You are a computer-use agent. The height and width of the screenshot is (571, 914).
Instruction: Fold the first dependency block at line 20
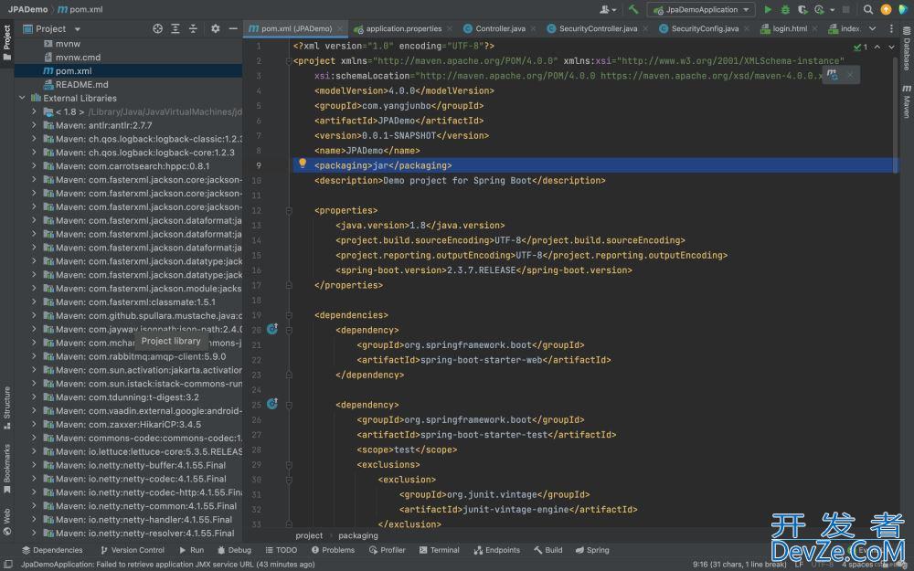(289, 330)
